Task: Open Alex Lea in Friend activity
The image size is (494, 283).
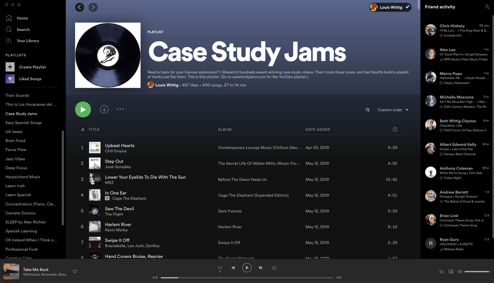Action: pos(448,50)
